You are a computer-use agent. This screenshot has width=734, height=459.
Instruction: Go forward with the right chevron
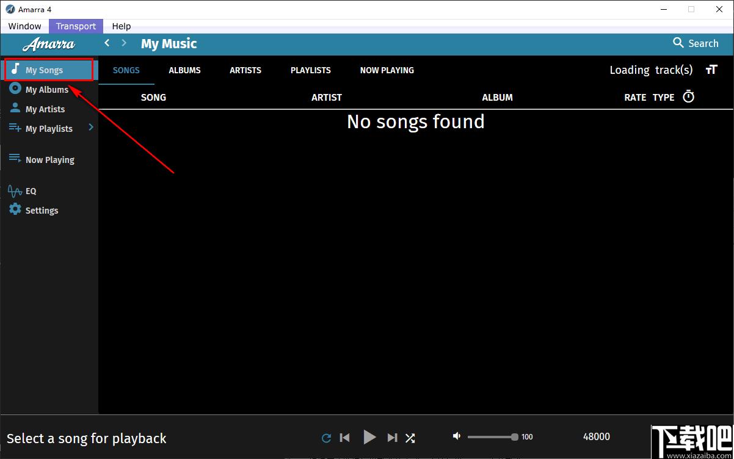(x=124, y=43)
